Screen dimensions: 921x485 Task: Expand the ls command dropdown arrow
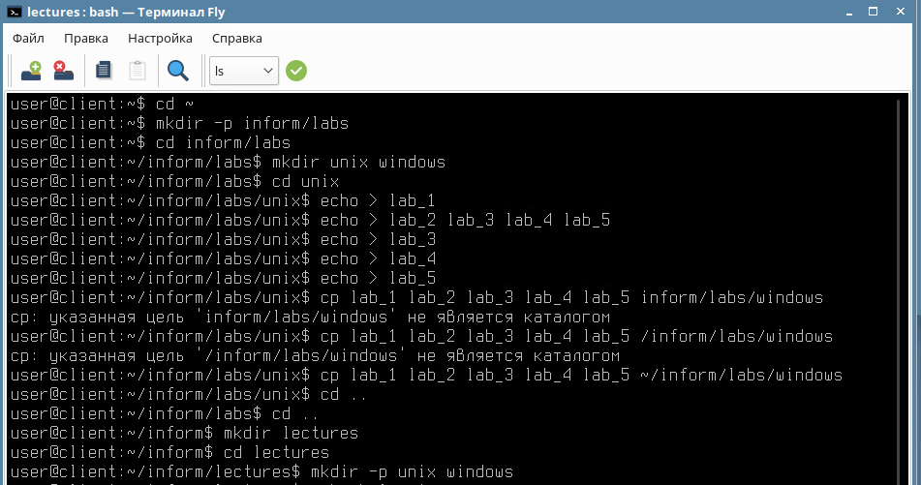point(268,71)
